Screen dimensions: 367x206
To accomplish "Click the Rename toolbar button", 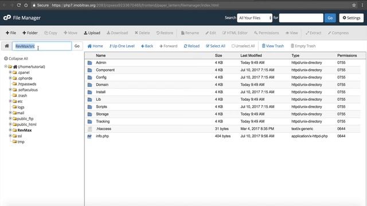I will tap(190, 33).
